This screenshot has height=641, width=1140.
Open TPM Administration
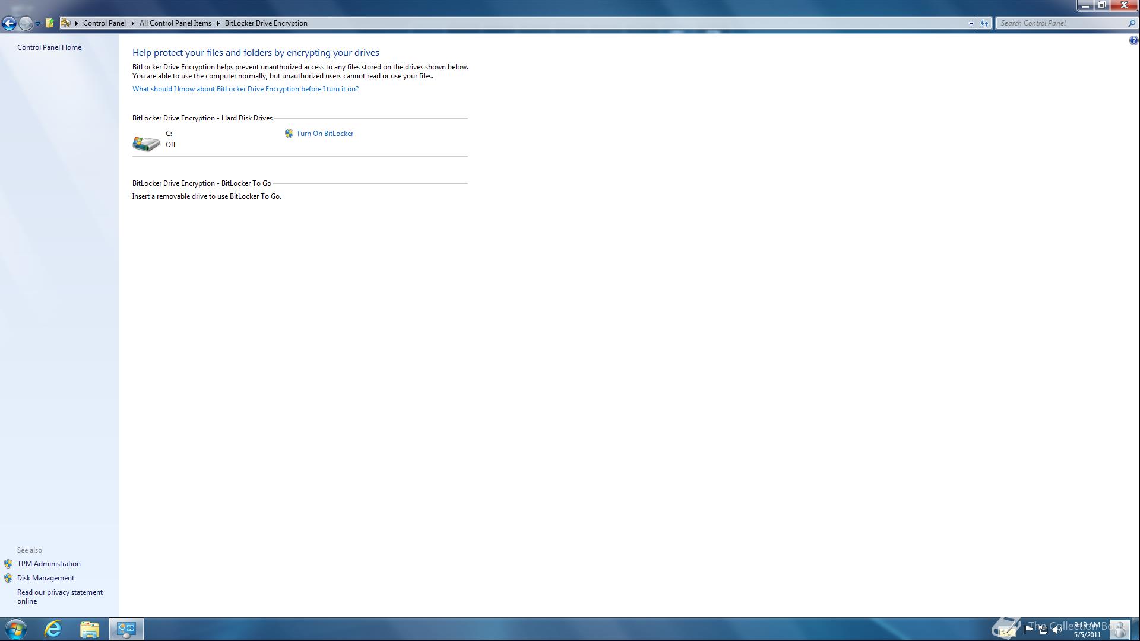click(49, 564)
